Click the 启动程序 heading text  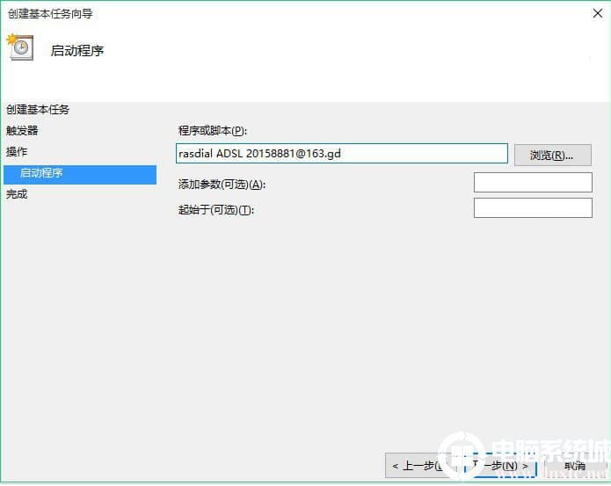[77, 51]
